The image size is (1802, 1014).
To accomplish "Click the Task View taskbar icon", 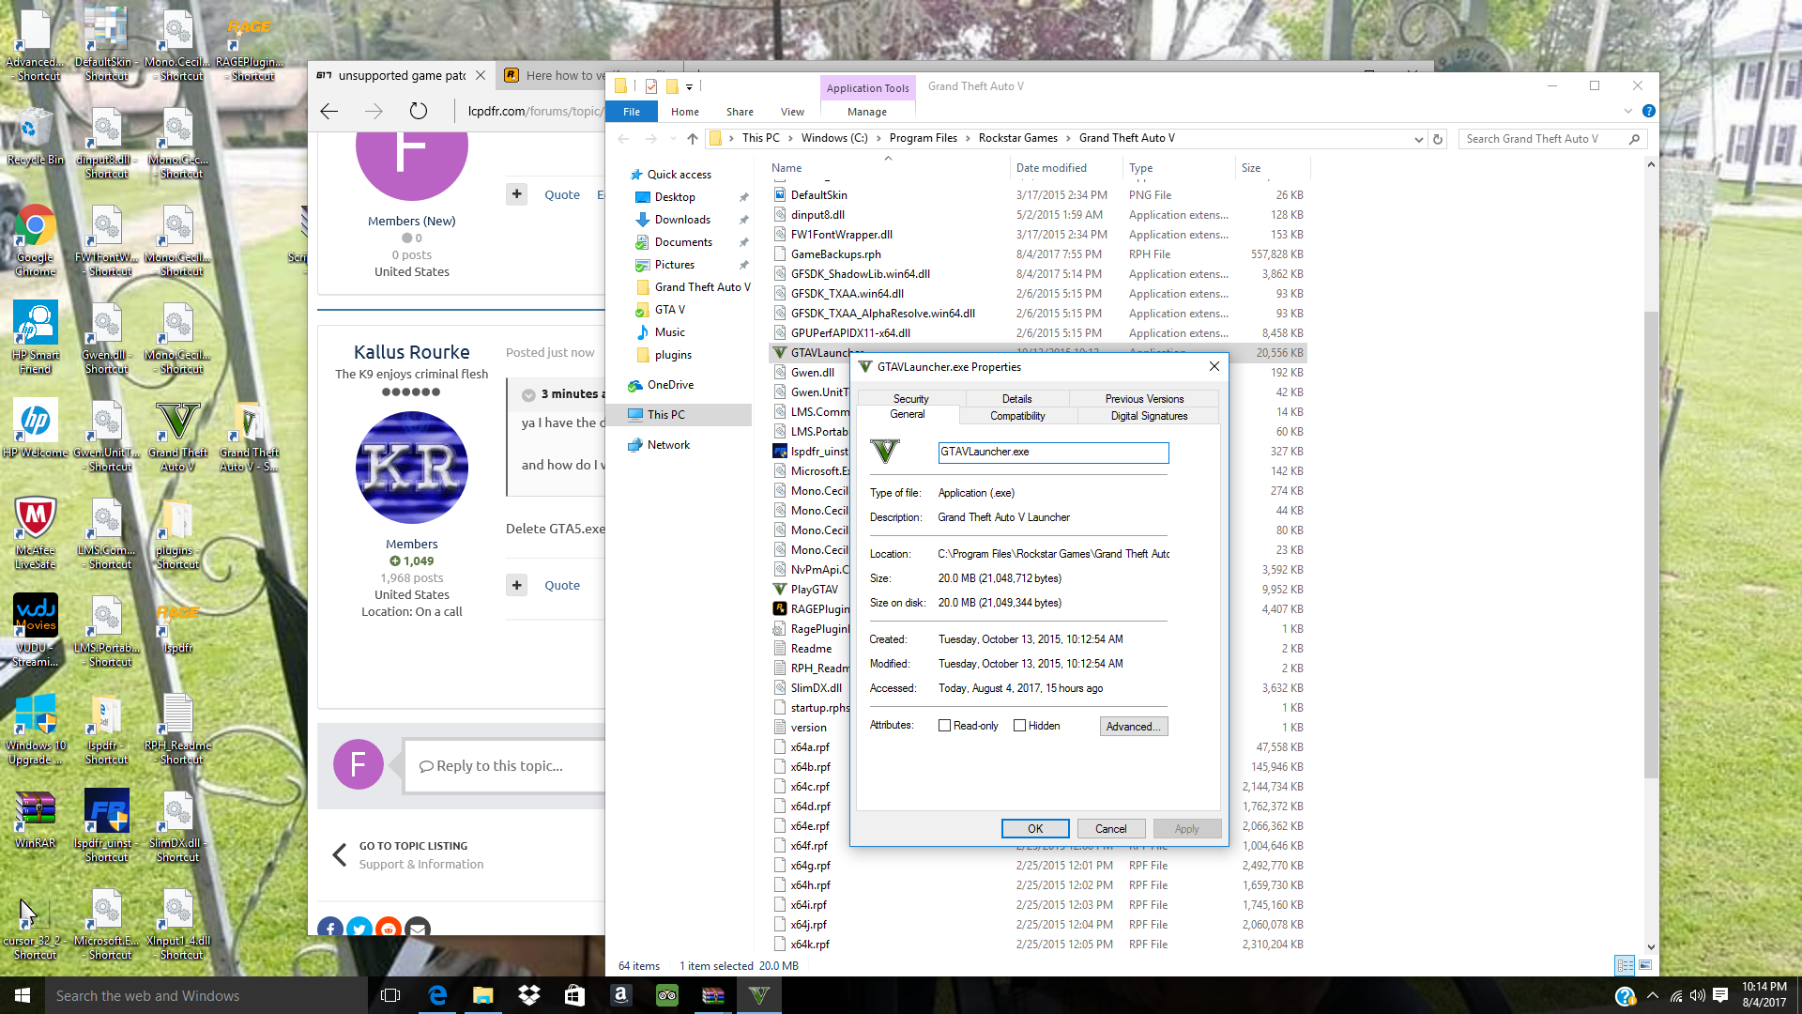I will [390, 995].
